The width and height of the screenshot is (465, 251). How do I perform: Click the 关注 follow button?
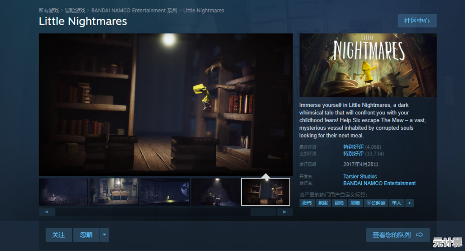click(x=59, y=235)
